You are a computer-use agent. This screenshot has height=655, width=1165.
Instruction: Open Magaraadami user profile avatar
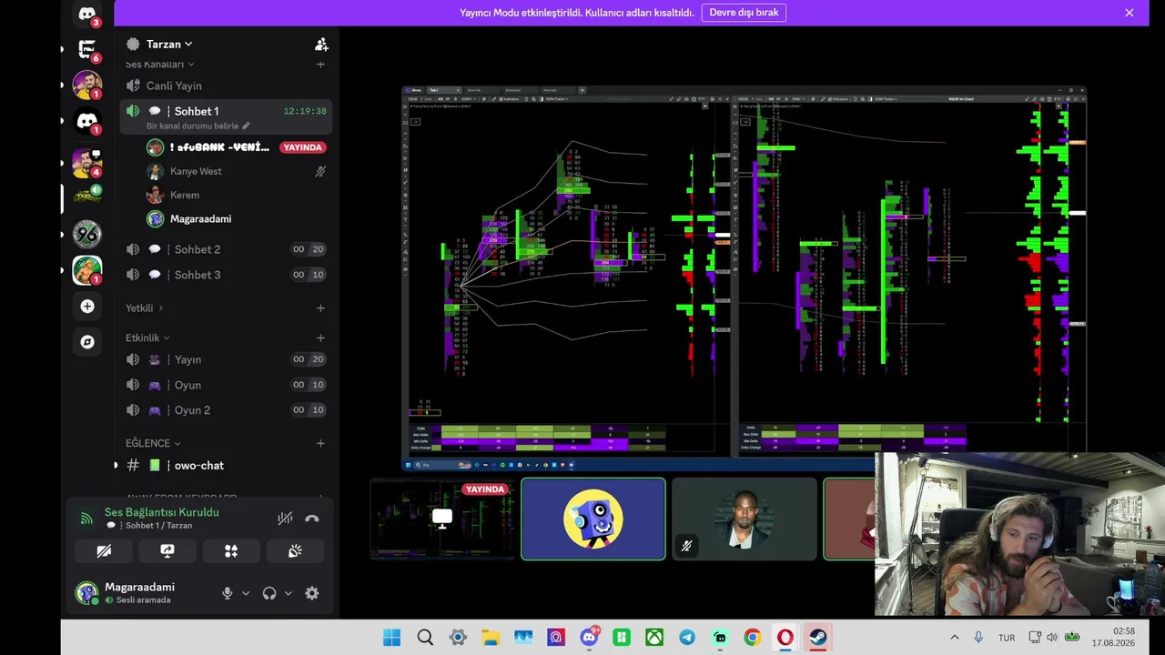point(86,593)
